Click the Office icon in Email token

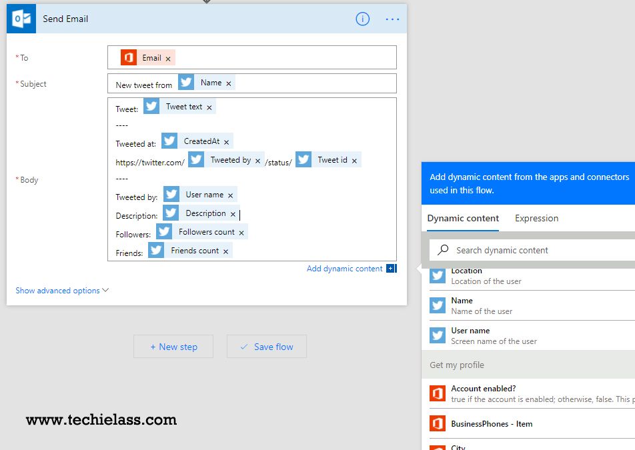(128, 57)
